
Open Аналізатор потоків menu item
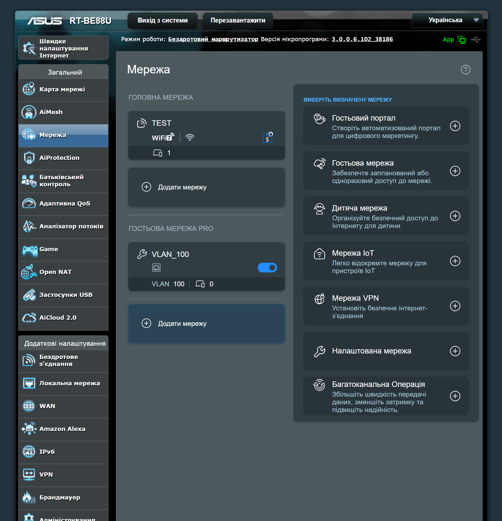pos(63,227)
